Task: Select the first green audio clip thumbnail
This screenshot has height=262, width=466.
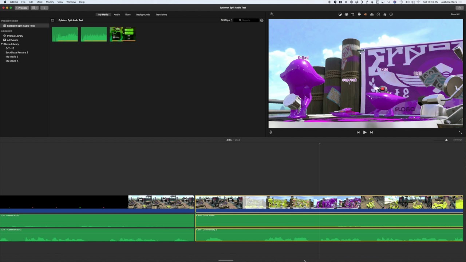Action: click(65, 34)
